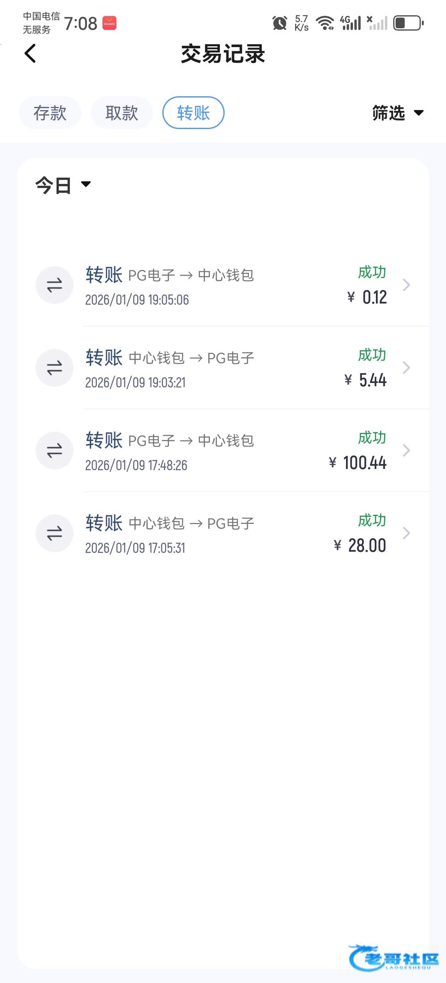Tap the 老哥社区 watermark logo
446x983 pixels.
pyautogui.click(x=394, y=958)
